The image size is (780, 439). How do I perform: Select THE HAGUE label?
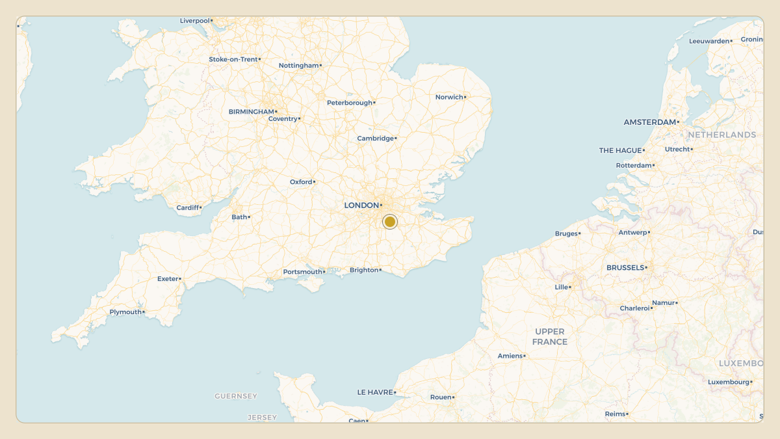click(621, 151)
